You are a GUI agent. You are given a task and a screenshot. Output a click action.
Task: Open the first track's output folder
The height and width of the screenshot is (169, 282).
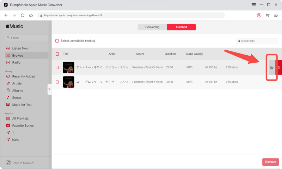(272, 68)
